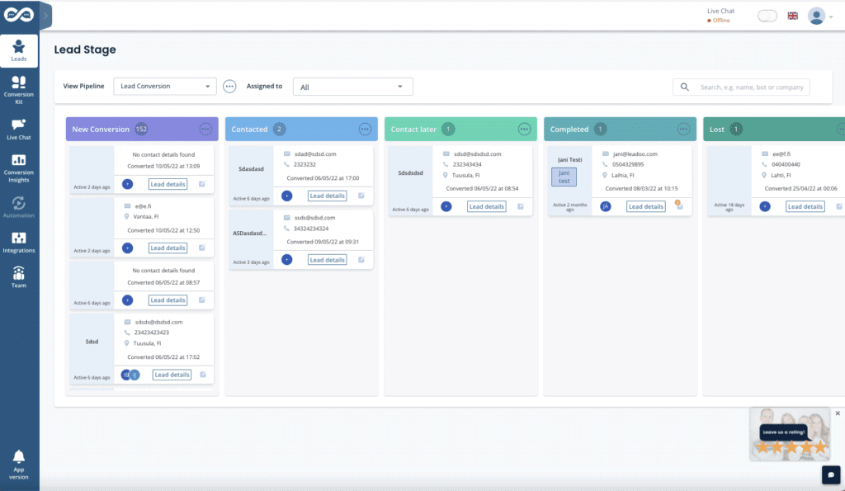Open Live Chat from sidebar
The height and width of the screenshot is (491, 845).
(x=19, y=129)
